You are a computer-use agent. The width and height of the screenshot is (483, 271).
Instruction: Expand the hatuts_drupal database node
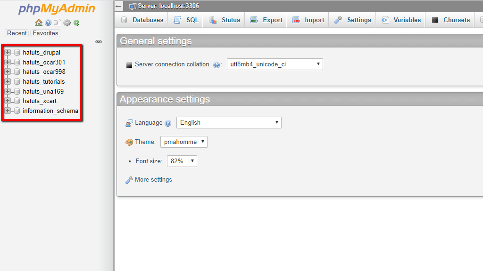pos(8,52)
